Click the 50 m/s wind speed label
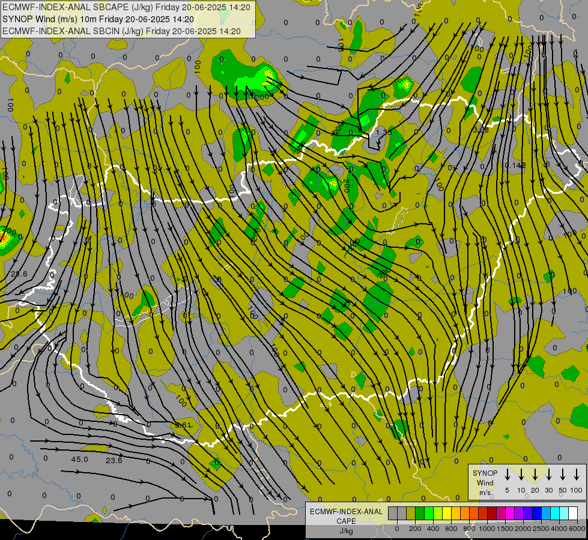Image resolution: width=588 pixels, height=540 pixels. [x=563, y=490]
